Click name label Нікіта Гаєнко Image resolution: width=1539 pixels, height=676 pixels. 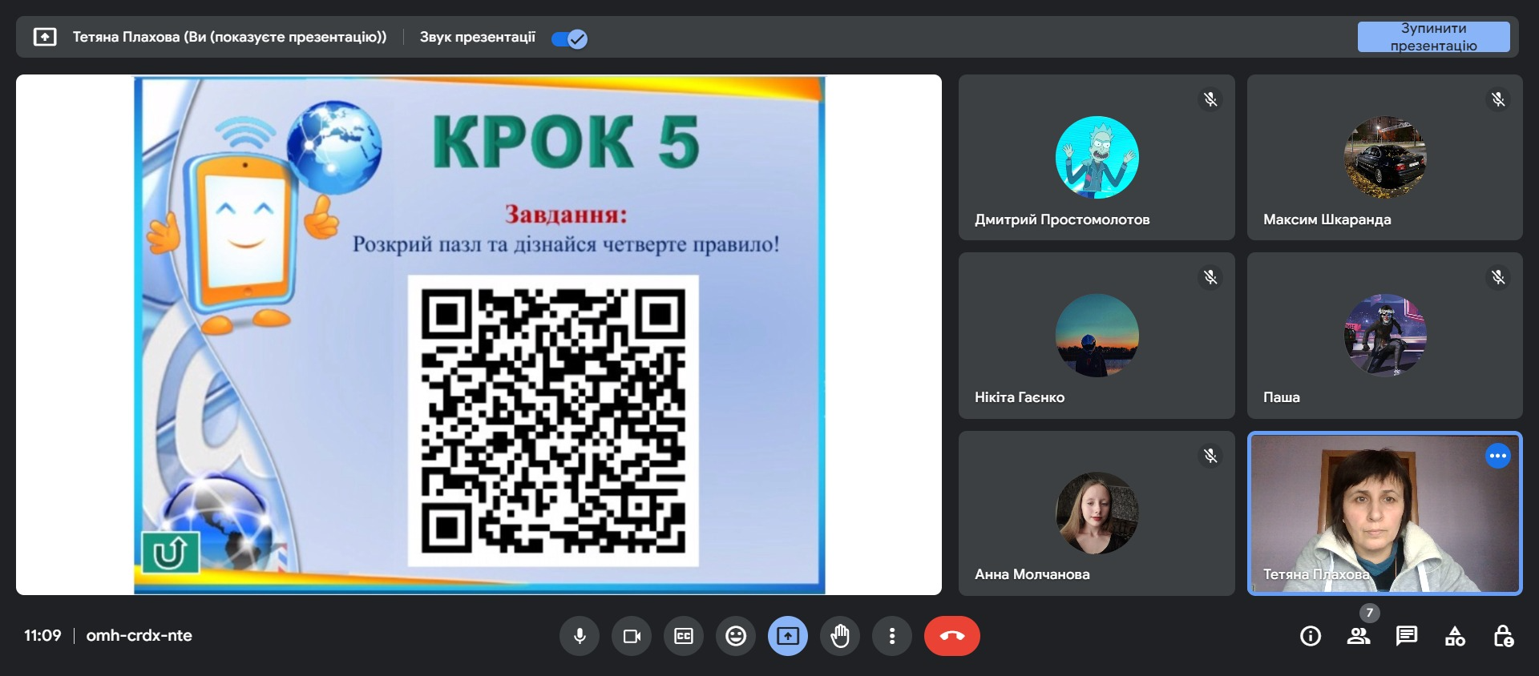pyautogui.click(x=1019, y=397)
